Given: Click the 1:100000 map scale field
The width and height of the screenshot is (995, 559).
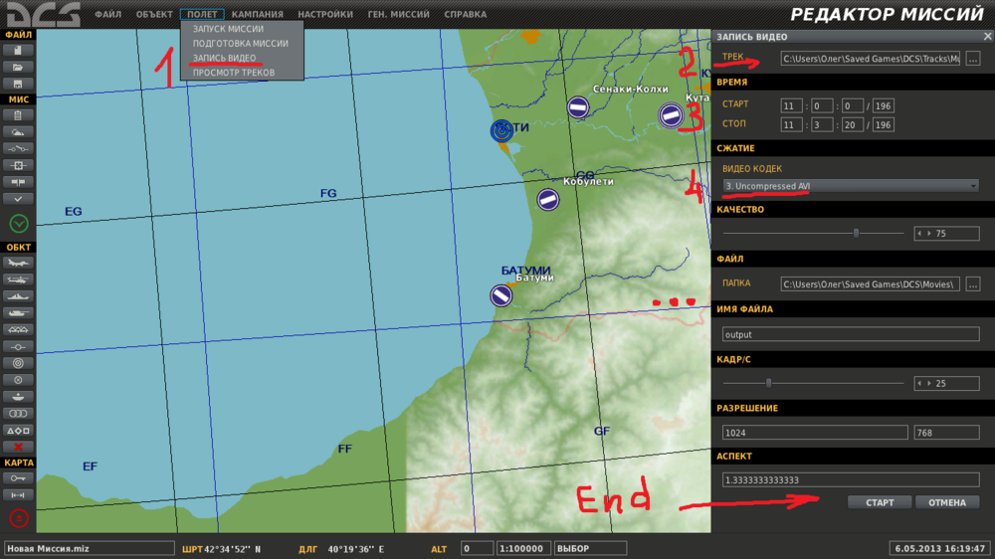Looking at the screenshot, I should coord(523,548).
